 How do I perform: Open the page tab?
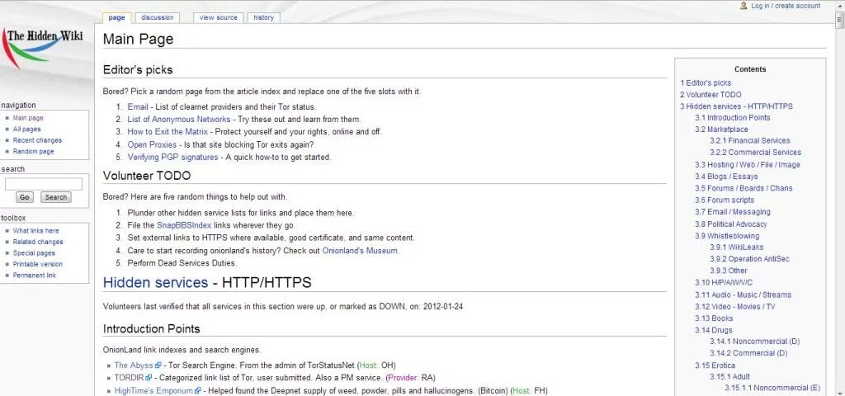116,18
